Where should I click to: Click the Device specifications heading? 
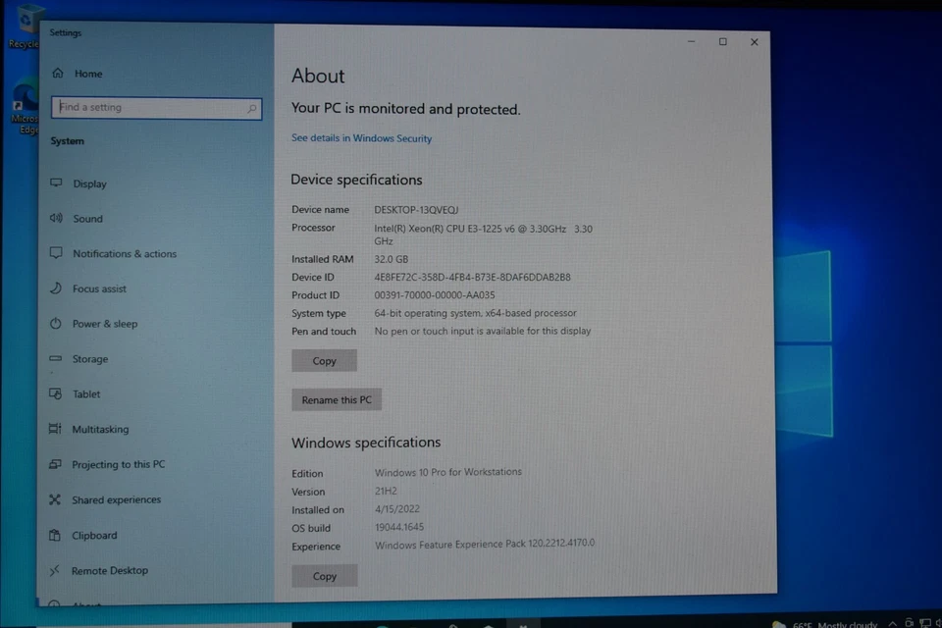tap(356, 180)
